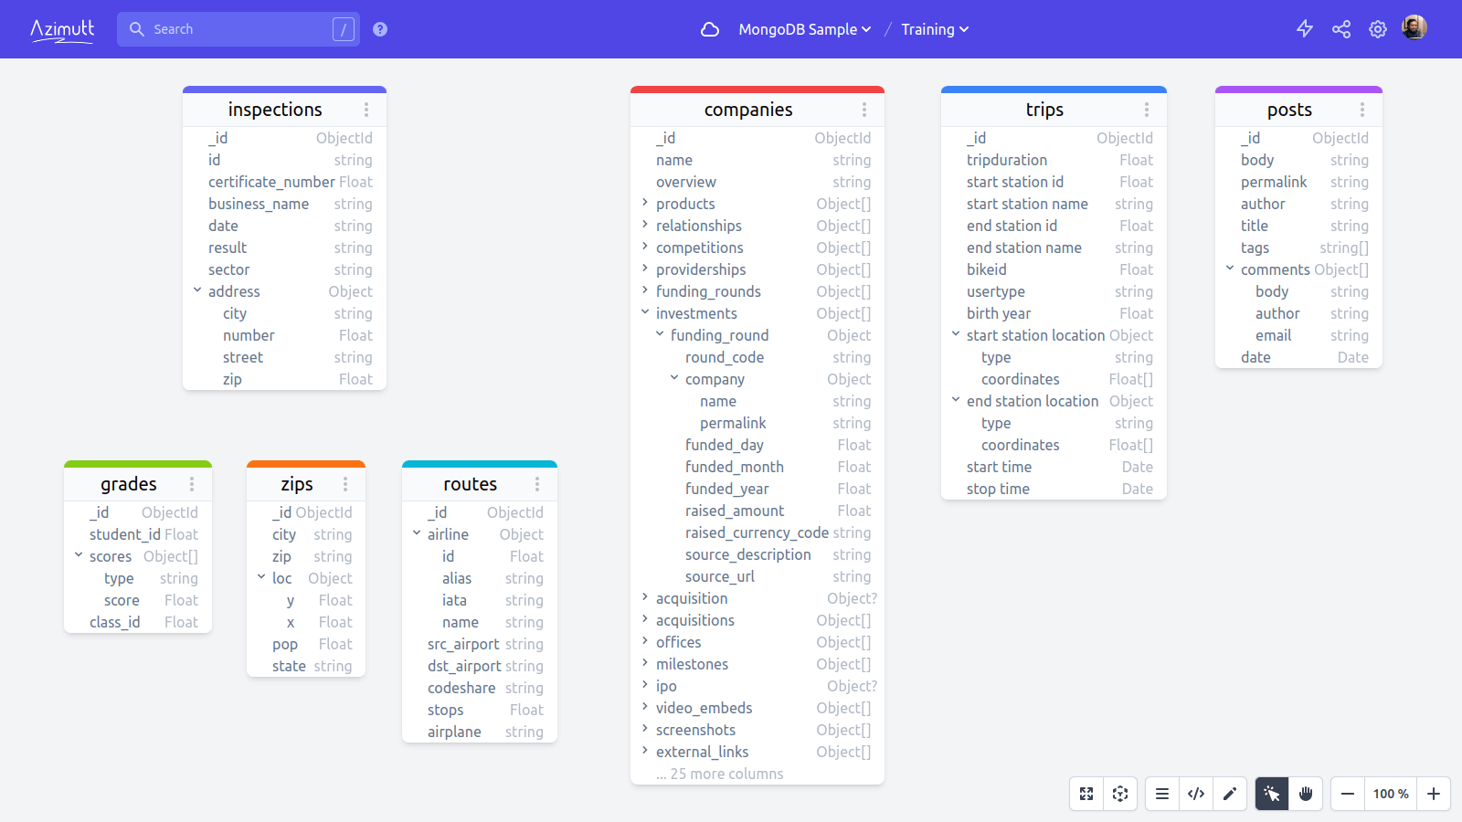The height and width of the screenshot is (822, 1462).
Task: Click the fit-to-screen icon in bottom toolbar
Action: (x=1086, y=794)
